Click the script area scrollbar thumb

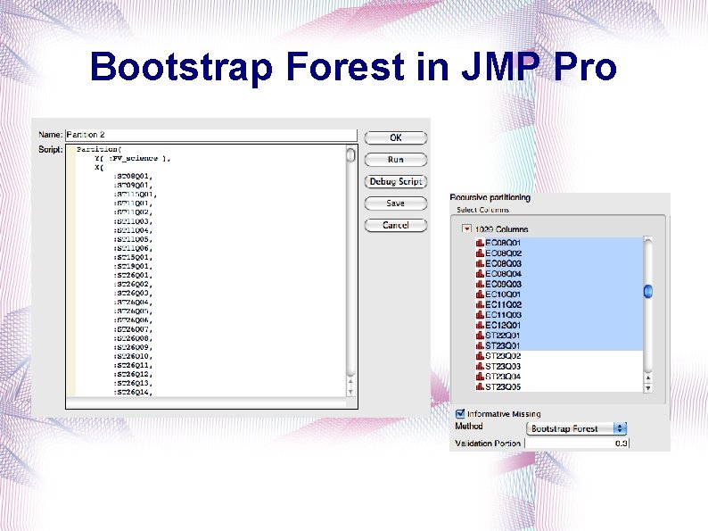[350, 155]
